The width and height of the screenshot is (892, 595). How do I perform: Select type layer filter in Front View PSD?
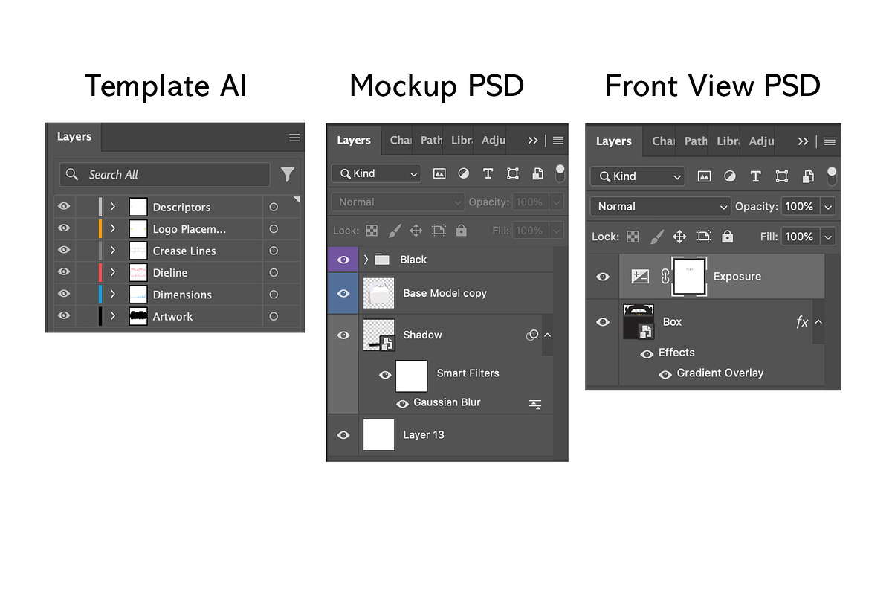(x=755, y=176)
